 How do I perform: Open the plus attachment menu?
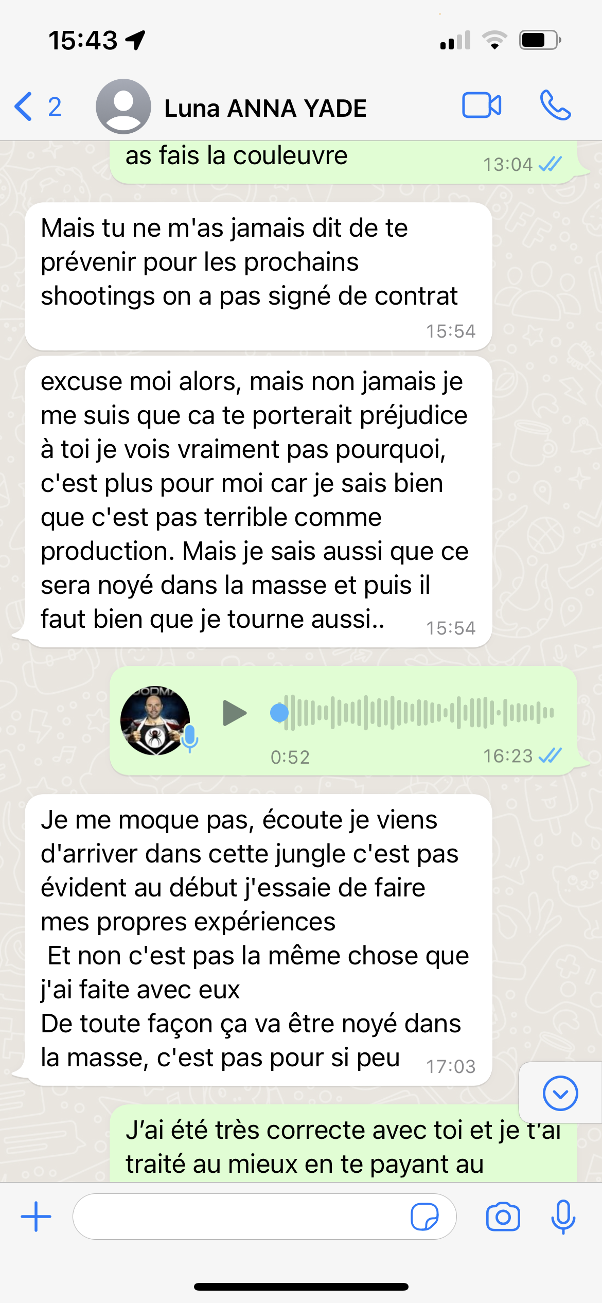tap(36, 1217)
